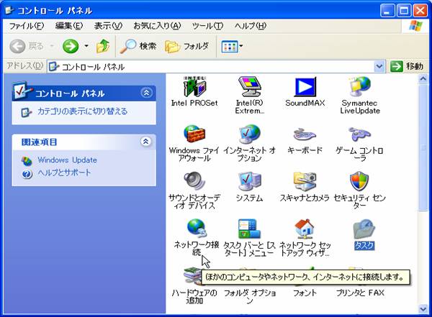Open the Intel(R) Extreme graphics icon
This screenshot has height=317, width=432.
tap(250, 86)
